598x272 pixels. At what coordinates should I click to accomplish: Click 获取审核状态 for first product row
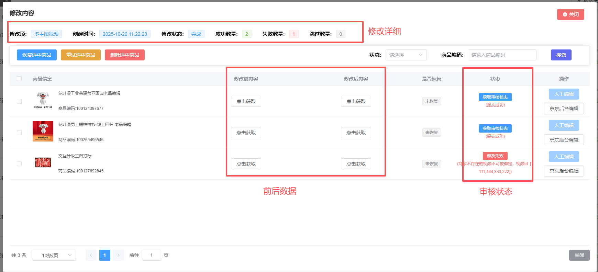495,97
